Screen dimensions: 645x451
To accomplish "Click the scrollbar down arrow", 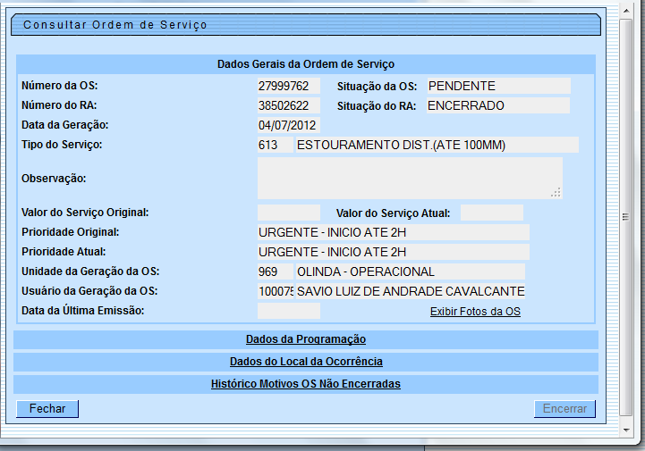I will click(x=626, y=427).
